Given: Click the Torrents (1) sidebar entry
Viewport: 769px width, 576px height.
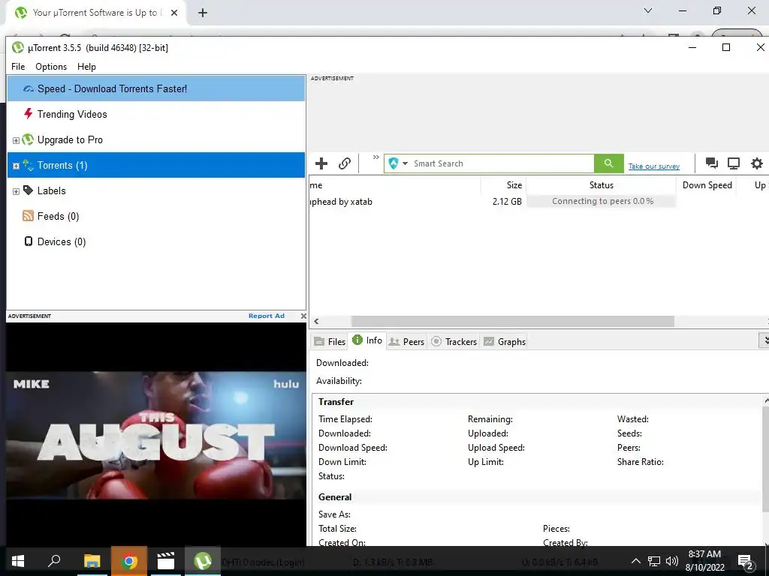Looking at the screenshot, I should 156,165.
